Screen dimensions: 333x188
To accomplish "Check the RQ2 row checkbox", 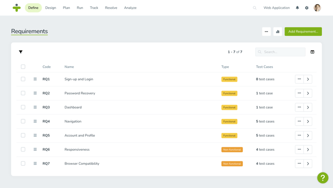I will [x=23, y=93].
